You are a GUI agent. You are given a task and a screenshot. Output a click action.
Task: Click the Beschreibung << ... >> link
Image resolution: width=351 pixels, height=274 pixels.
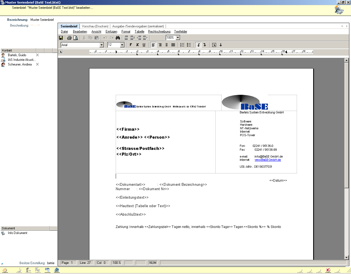[x=35, y=25]
